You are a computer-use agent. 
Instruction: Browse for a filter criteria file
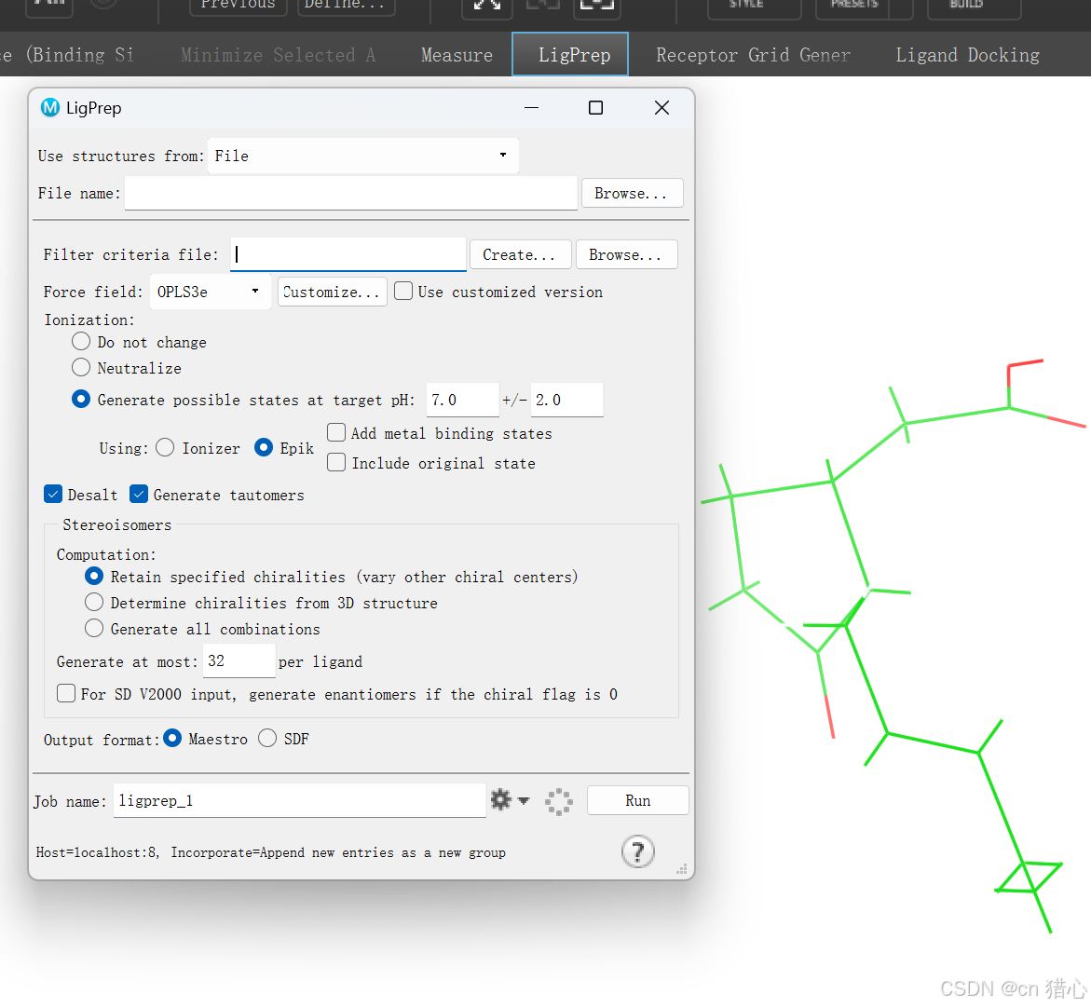[x=626, y=254]
